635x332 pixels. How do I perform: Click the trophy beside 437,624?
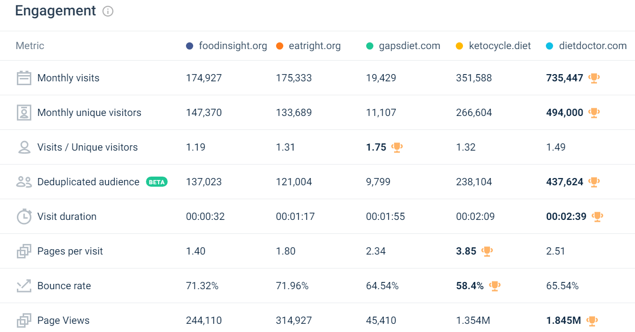594,182
